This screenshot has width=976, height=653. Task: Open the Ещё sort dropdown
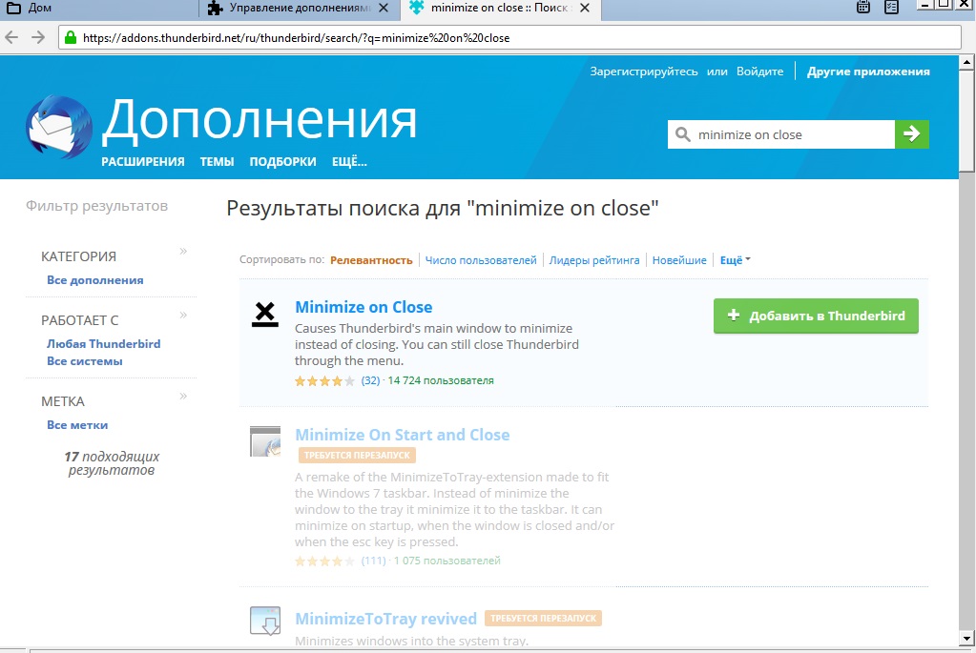click(x=736, y=260)
